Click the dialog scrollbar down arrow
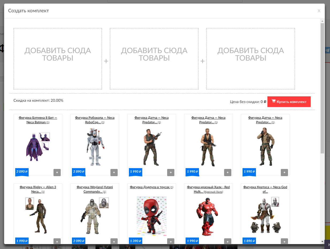 322,241
